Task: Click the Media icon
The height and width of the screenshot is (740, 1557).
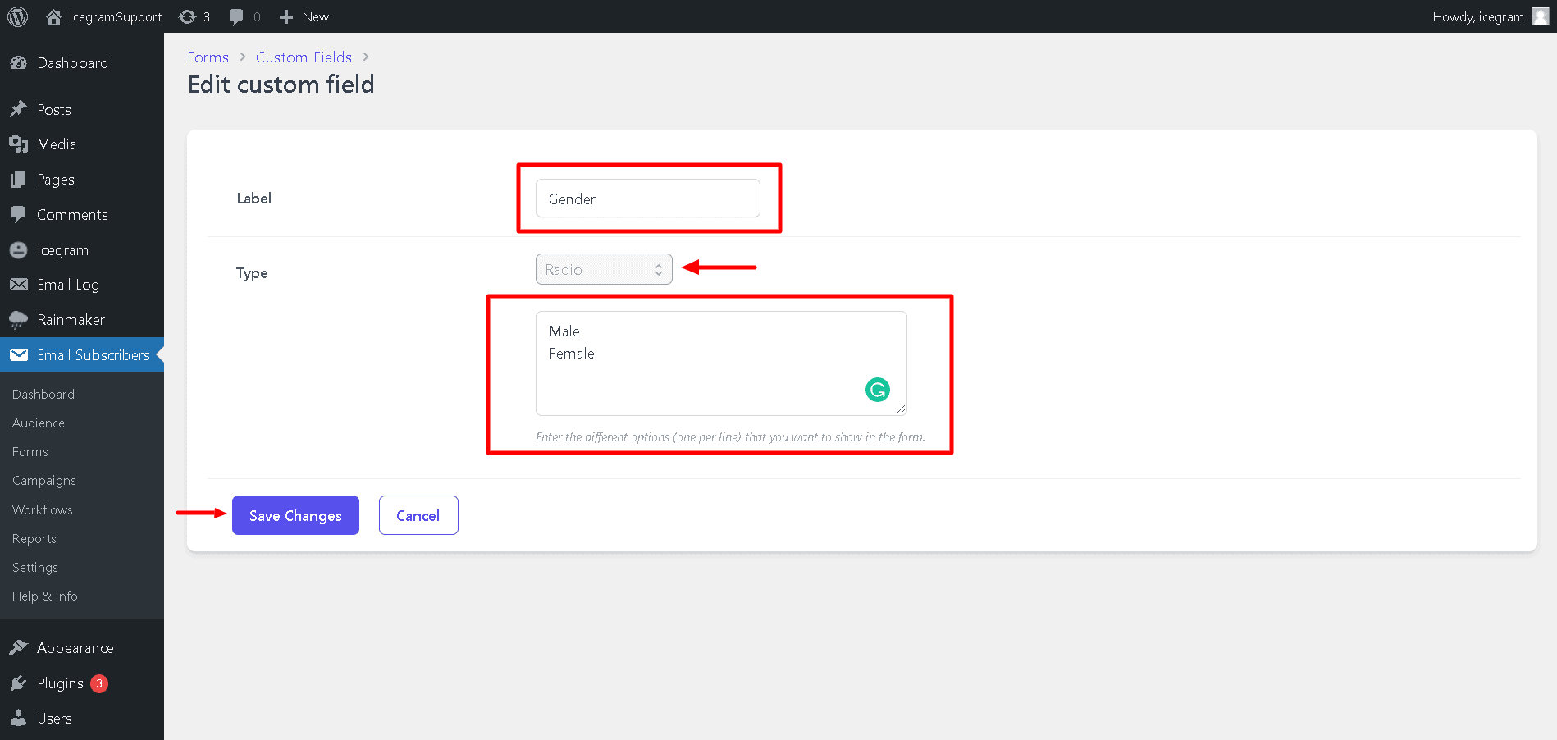Action: click(18, 144)
